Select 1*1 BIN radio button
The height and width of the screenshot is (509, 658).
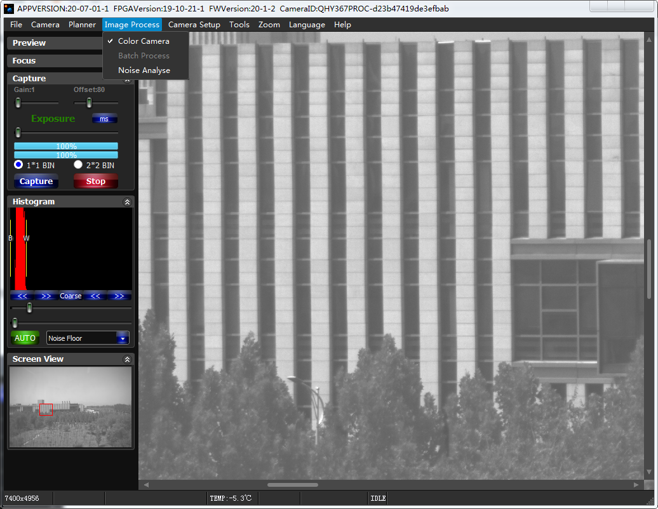click(18, 164)
